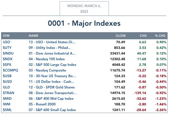Sort table by CLOSE column header
Screen dimensions: 169x115
(120, 36)
